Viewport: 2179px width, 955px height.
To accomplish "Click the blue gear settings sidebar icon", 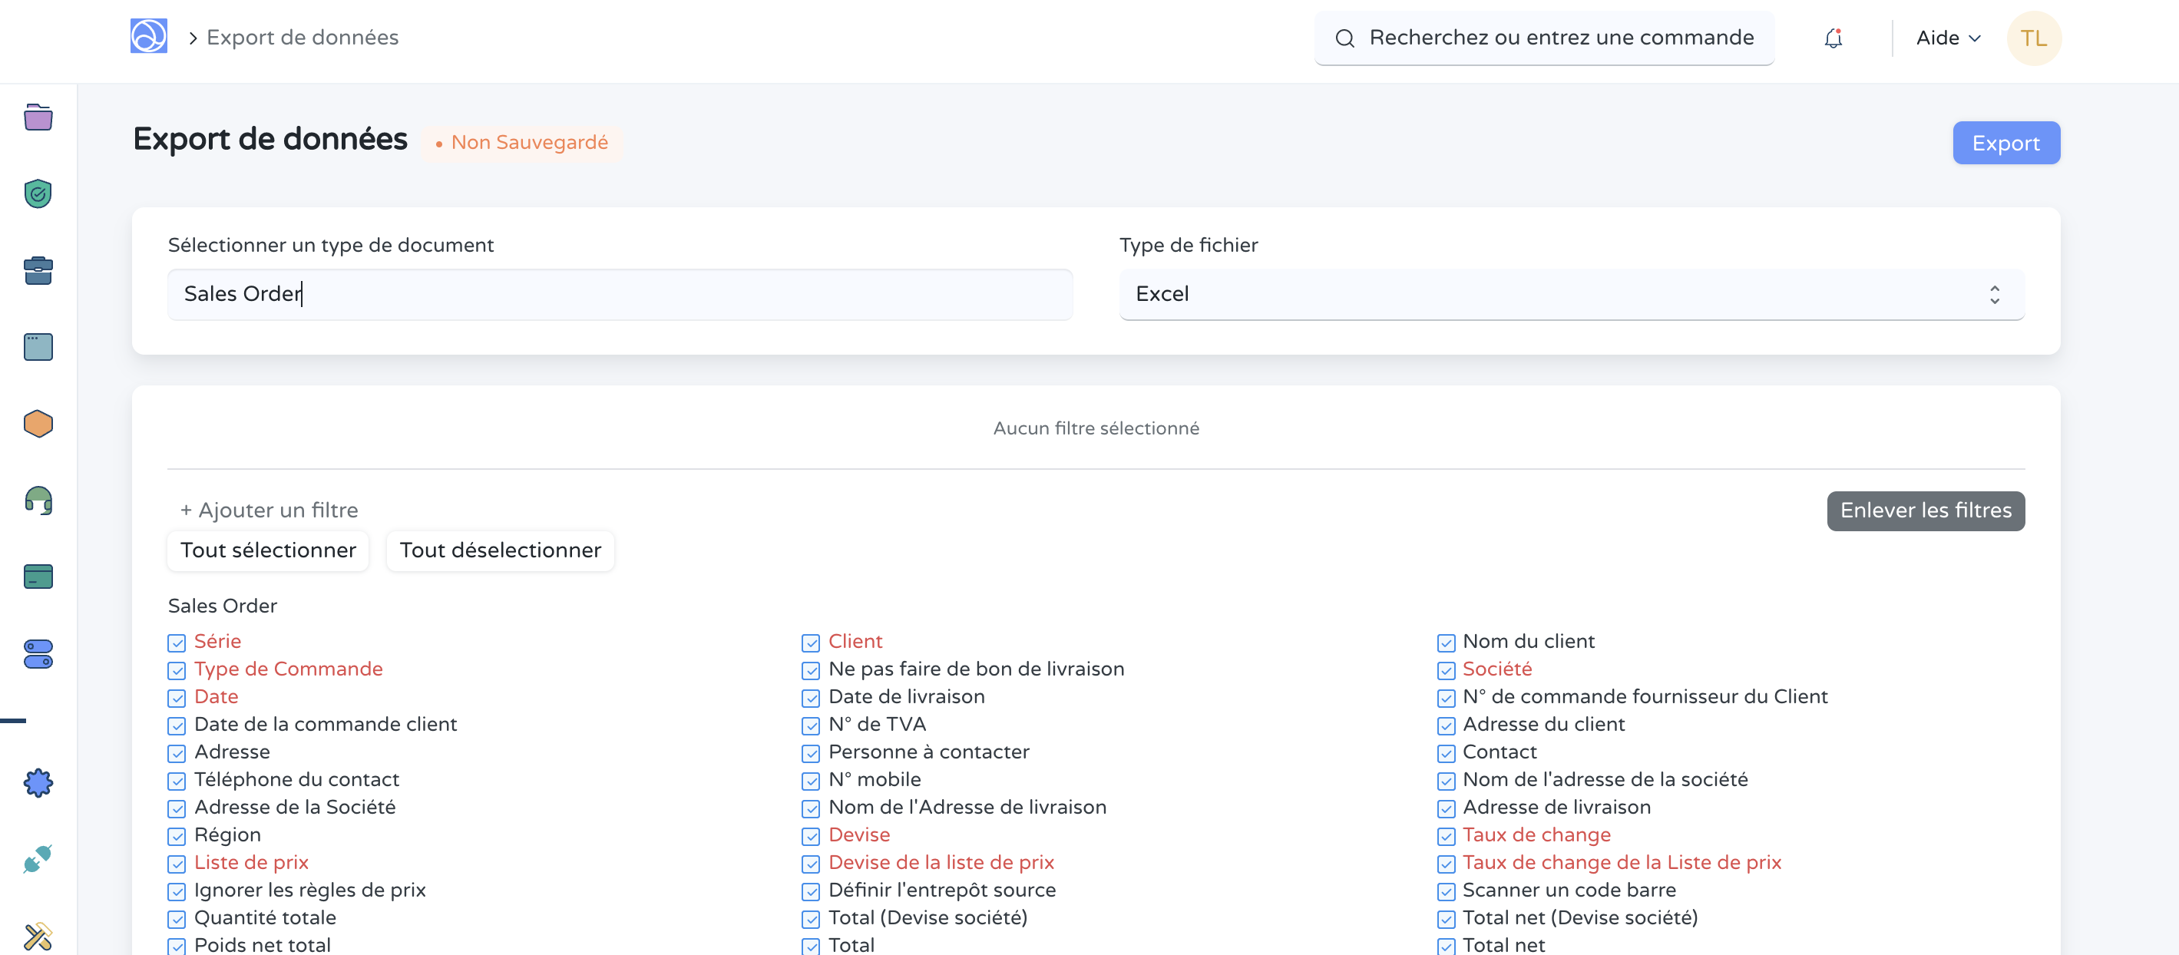I will pos(38,782).
